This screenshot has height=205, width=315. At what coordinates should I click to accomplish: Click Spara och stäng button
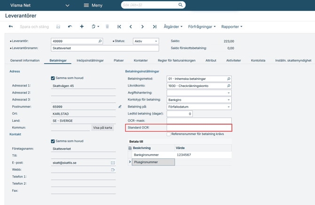pyautogui.click(x=34, y=27)
